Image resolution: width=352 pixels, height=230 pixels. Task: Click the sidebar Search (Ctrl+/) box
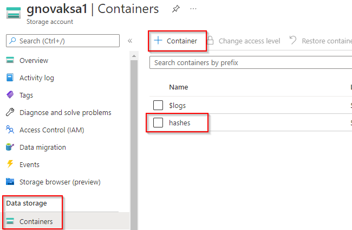point(62,41)
